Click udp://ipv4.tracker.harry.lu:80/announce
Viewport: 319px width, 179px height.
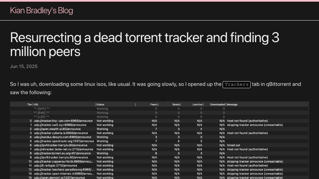point(60,145)
